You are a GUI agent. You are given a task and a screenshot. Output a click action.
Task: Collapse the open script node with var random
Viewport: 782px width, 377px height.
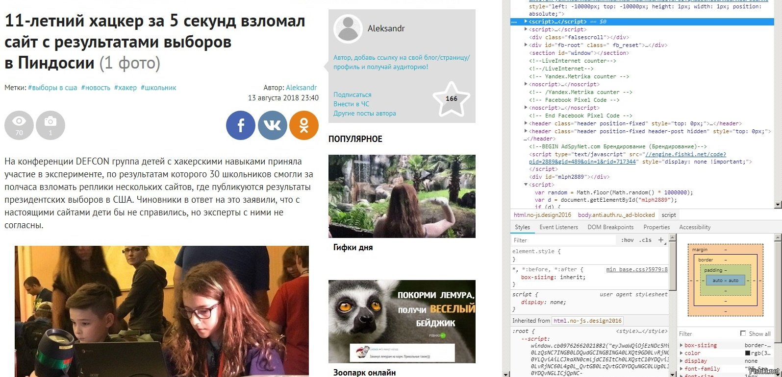[x=526, y=185]
